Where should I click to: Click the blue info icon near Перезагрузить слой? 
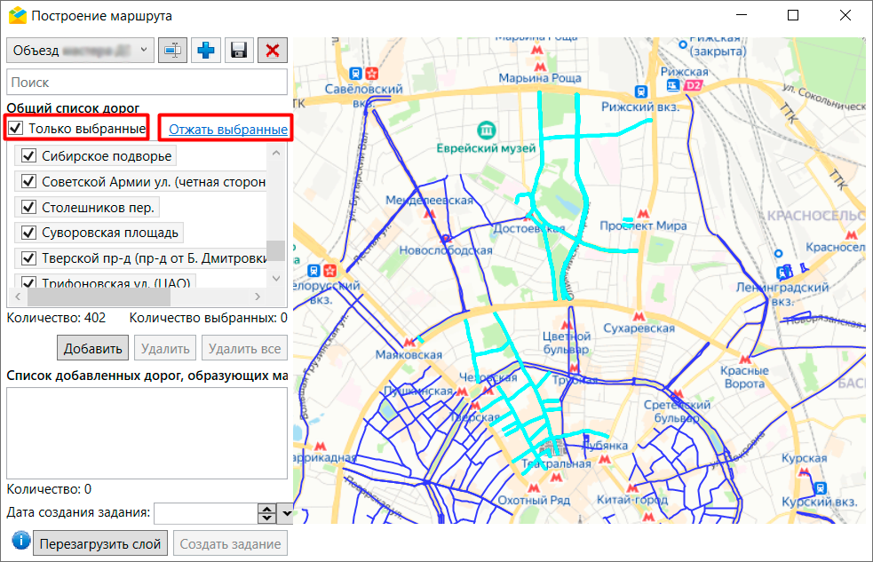coord(20,542)
